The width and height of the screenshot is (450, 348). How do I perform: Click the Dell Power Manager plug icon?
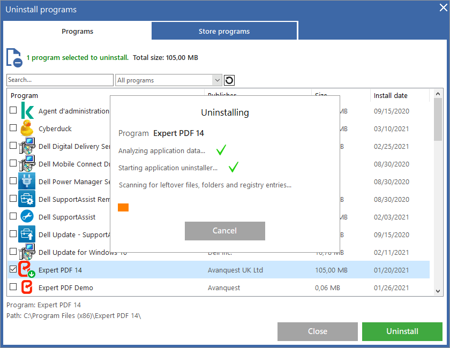point(27,181)
